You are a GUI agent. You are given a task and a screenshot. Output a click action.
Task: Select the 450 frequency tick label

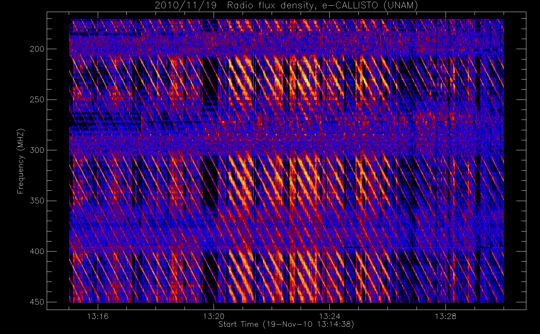pyautogui.click(x=37, y=302)
